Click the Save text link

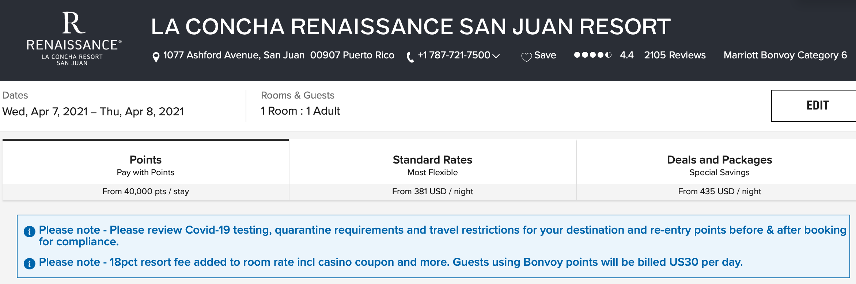point(545,55)
